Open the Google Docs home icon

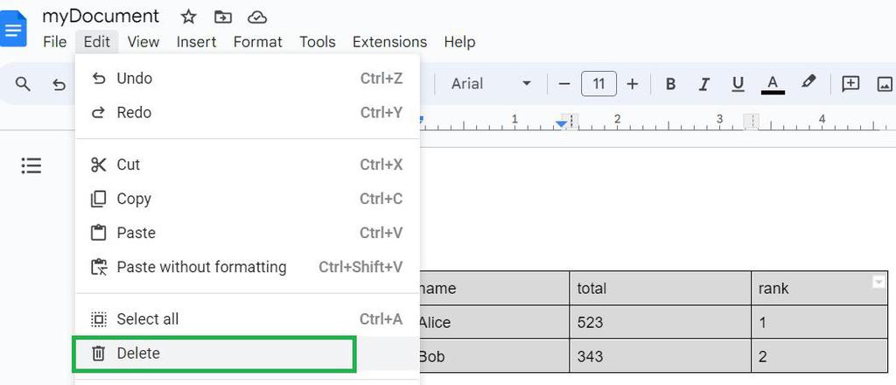point(15,29)
